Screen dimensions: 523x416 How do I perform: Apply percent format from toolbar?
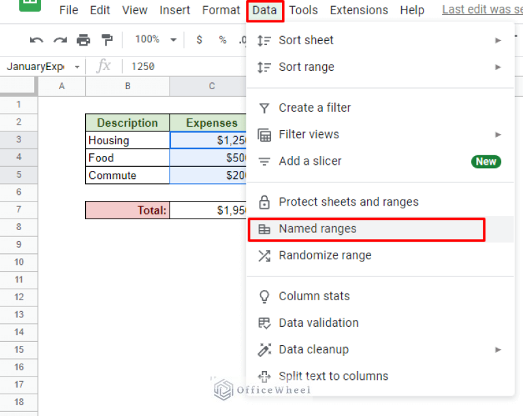click(222, 40)
